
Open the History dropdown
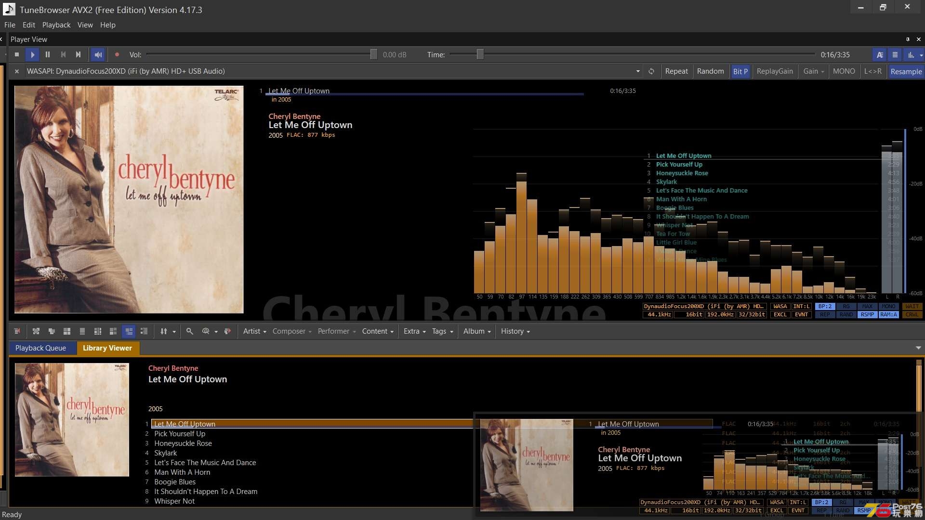click(515, 331)
